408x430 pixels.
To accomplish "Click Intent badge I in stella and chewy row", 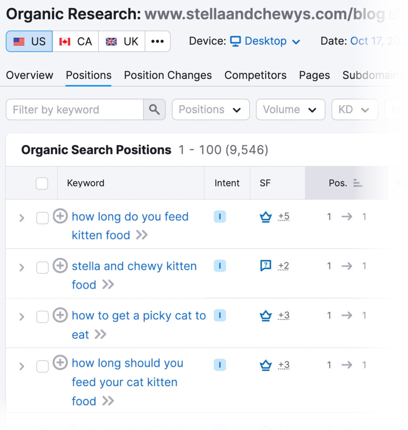I will coord(220,266).
